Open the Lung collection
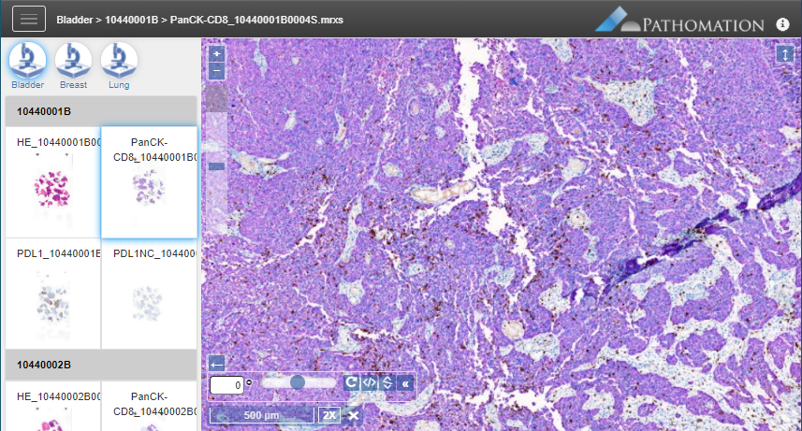Image resolution: width=802 pixels, height=431 pixels. pos(119,64)
